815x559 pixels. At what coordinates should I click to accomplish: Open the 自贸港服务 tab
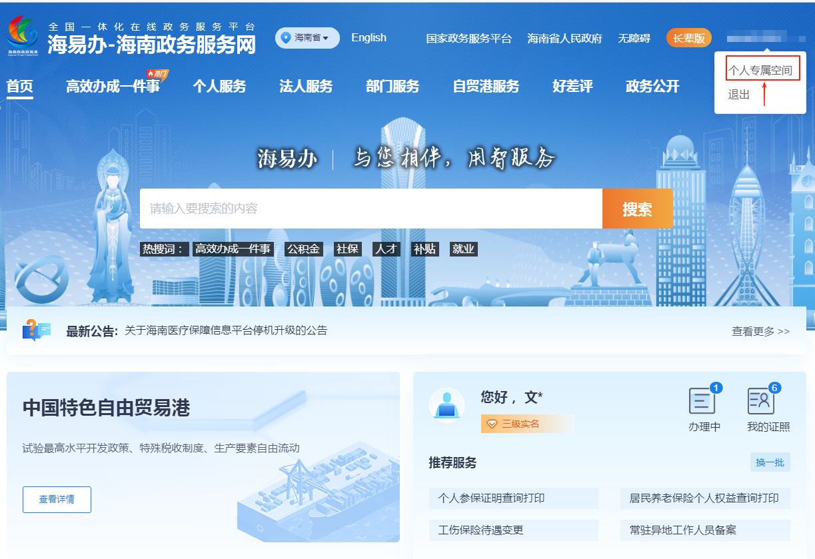pyautogui.click(x=486, y=87)
